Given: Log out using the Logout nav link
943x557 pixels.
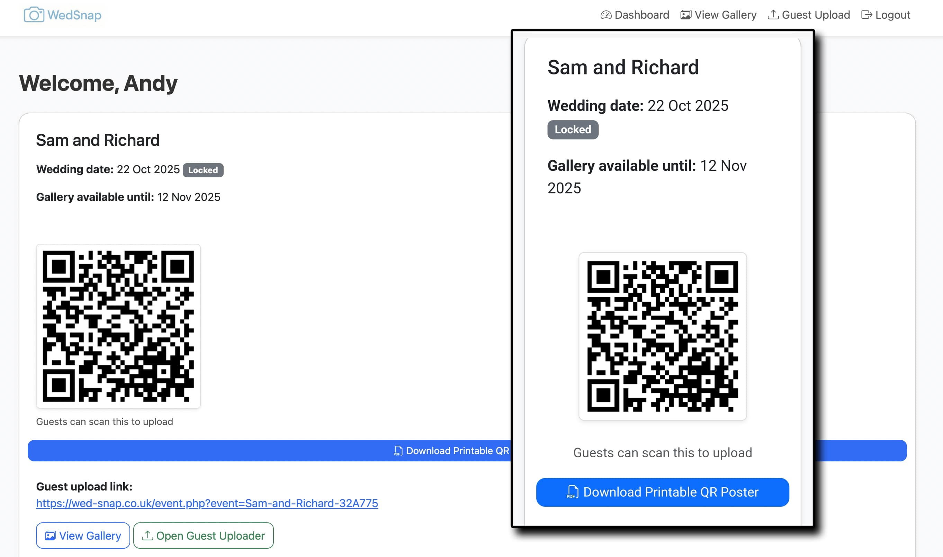Looking at the screenshot, I should [892, 15].
